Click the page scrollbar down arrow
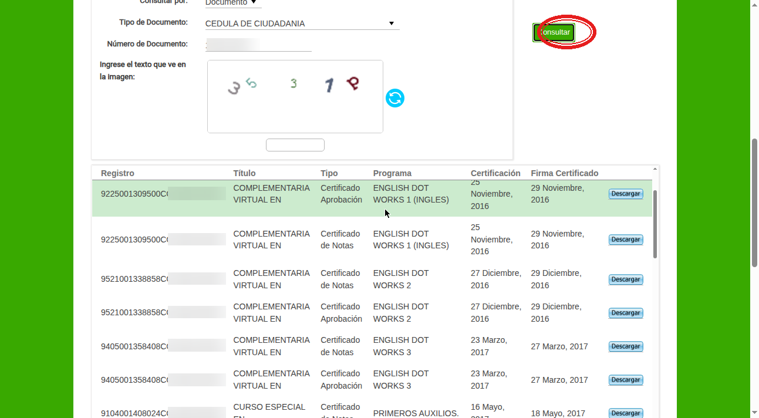This screenshot has height=418, width=759. point(755,413)
